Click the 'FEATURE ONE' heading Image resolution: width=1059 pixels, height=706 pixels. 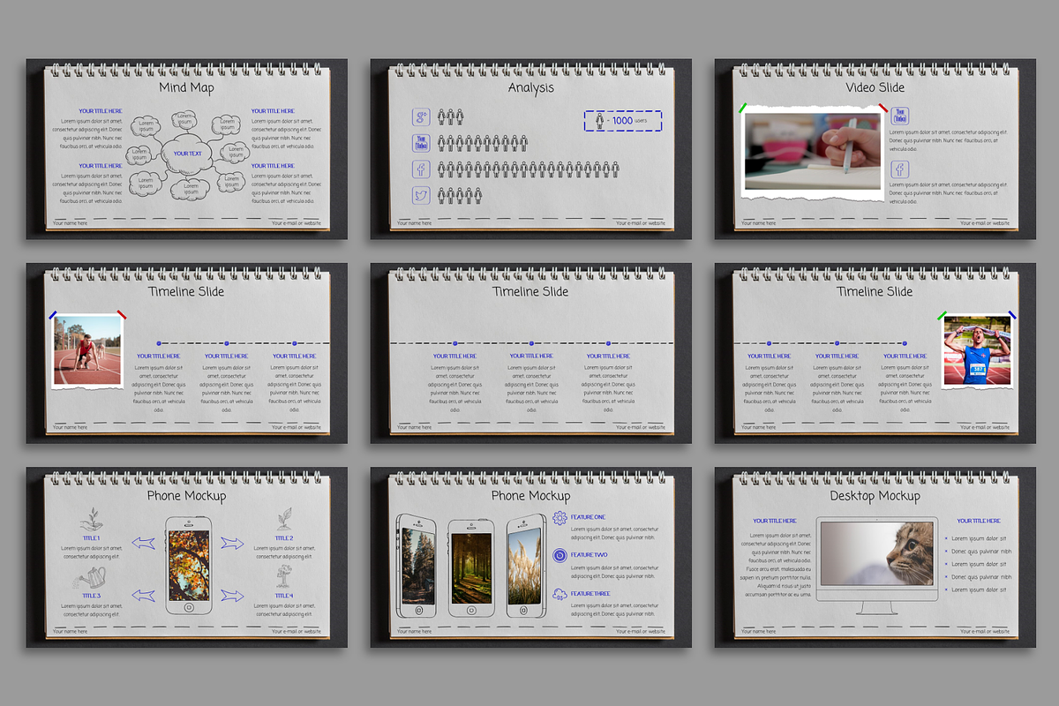[589, 516]
